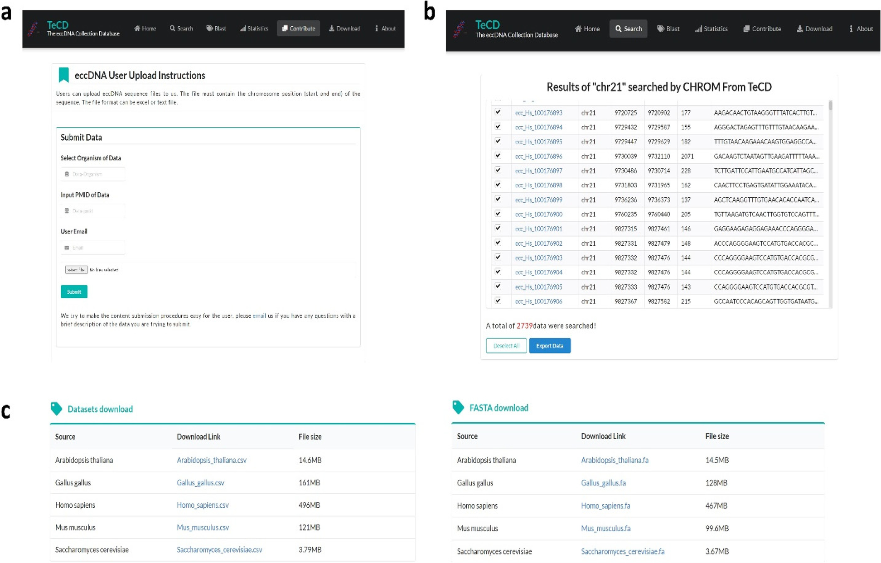Click the Deselect All button
Screen dimensions: 881x563
(x=506, y=346)
